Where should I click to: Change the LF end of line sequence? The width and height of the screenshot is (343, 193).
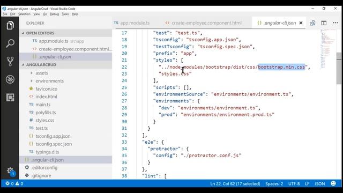307,183
